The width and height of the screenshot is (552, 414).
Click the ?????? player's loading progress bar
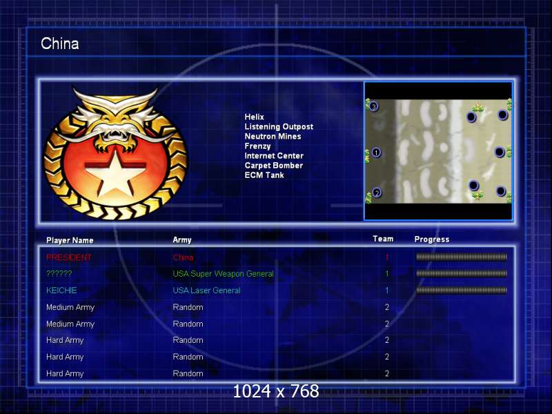point(462,273)
